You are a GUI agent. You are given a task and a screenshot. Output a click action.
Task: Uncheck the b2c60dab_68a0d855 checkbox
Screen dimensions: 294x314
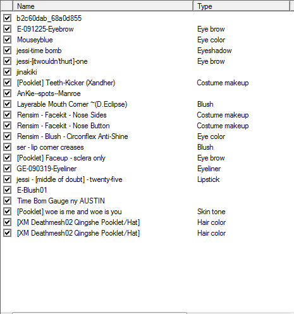click(7, 18)
